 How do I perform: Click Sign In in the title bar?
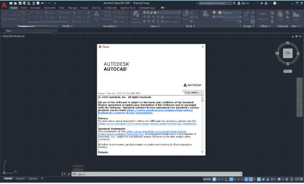(243, 3)
